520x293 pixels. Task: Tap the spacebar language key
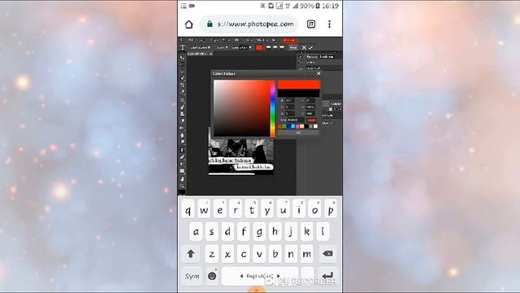tap(260, 276)
